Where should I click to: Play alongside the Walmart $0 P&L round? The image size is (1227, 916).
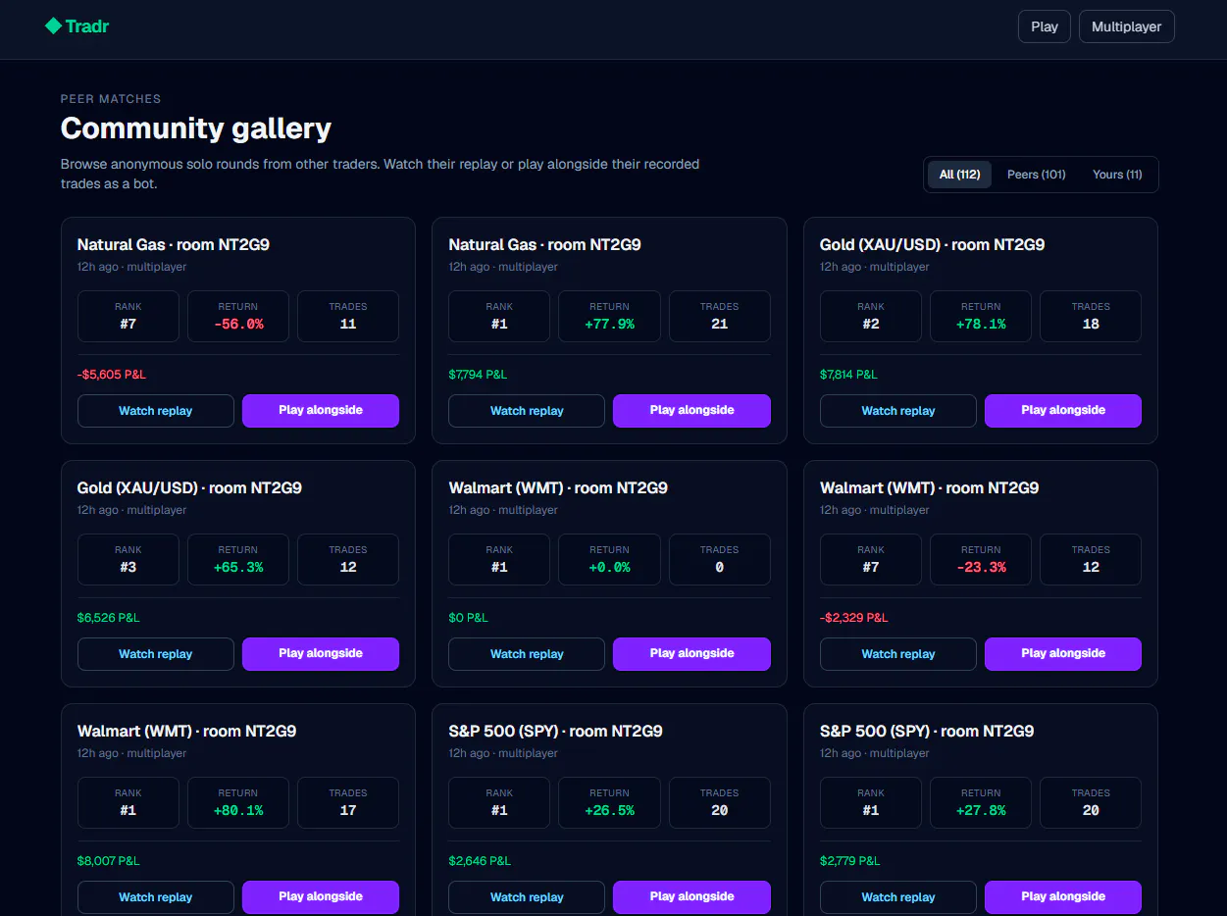click(691, 654)
